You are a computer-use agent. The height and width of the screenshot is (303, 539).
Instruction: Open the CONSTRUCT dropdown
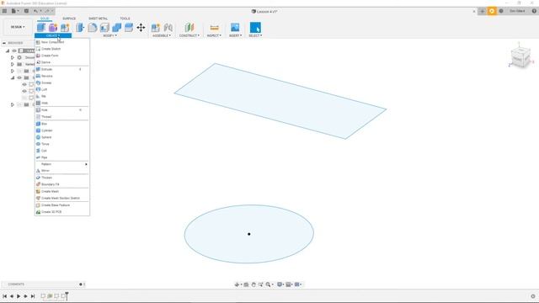click(189, 35)
